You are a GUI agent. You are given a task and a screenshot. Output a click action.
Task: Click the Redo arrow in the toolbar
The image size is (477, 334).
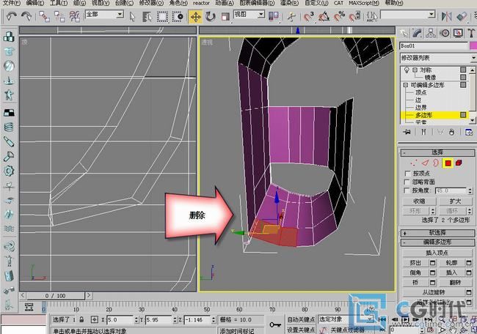coord(26,16)
